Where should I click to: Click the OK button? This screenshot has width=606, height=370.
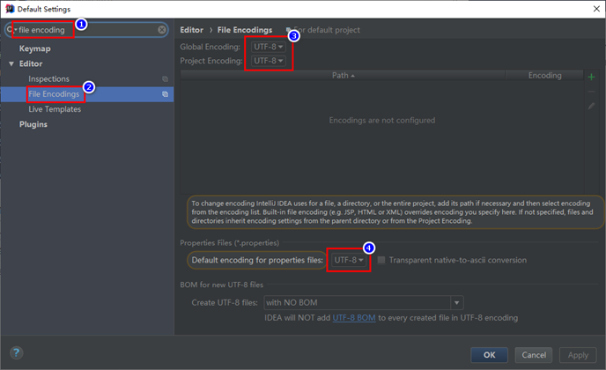(x=489, y=355)
